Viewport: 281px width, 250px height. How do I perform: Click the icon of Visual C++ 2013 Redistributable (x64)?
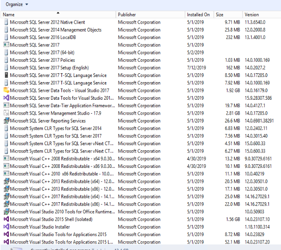[6, 181]
